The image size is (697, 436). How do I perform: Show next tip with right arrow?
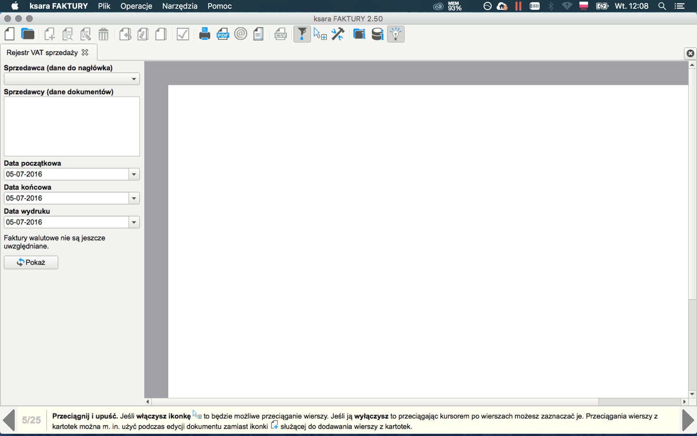coord(688,420)
